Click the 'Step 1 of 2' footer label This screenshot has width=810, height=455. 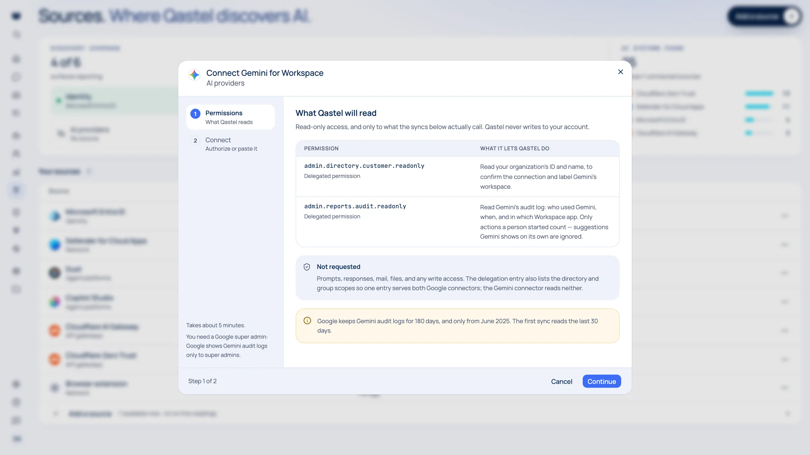click(x=202, y=381)
